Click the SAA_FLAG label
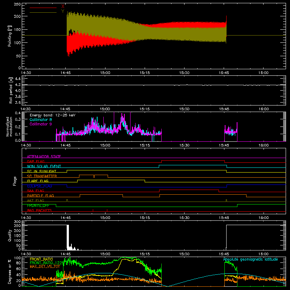Screen dimensions: 290x290 coord(36,191)
